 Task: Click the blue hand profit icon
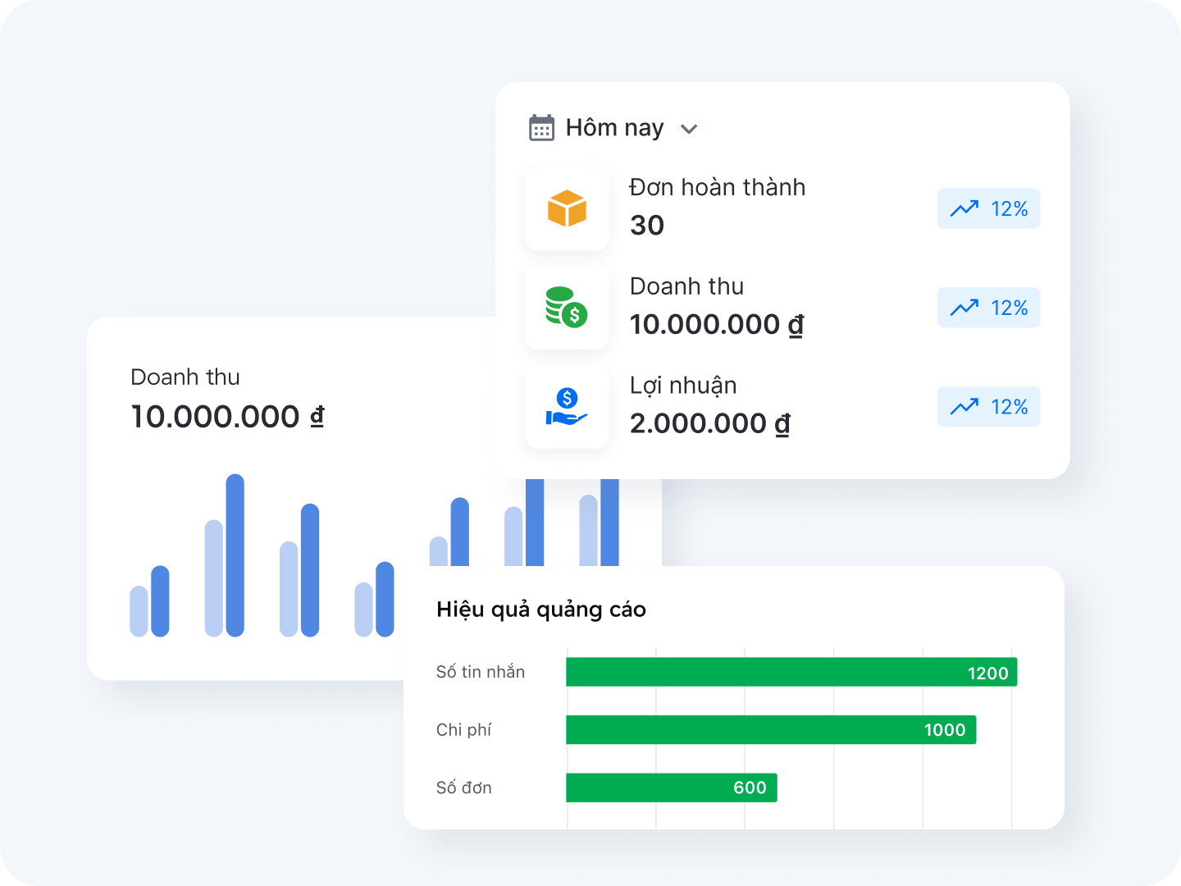[x=567, y=407]
